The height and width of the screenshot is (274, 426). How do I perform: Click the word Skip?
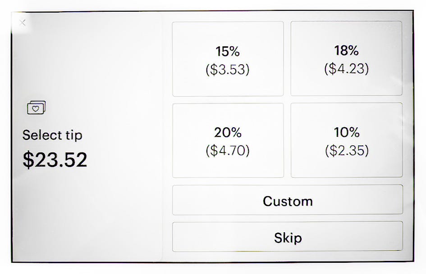[288, 238]
